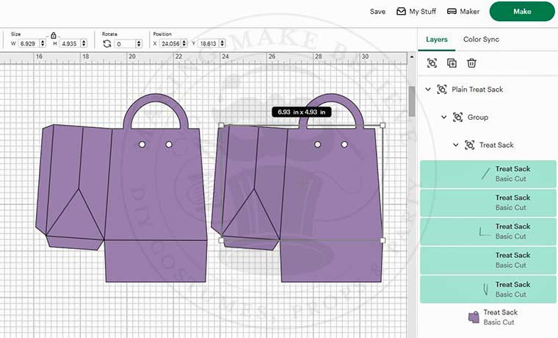Click Save in the top bar
This screenshot has width=558, height=338.
[x=377, y=12]
